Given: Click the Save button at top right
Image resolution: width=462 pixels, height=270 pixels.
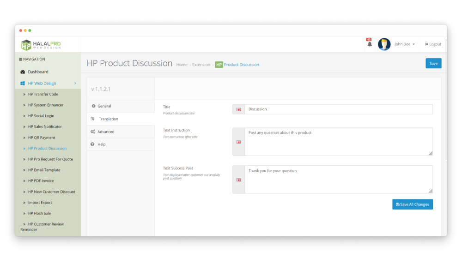Looking at the screenshot, I should pyautogui.click(x=433, y=64).
